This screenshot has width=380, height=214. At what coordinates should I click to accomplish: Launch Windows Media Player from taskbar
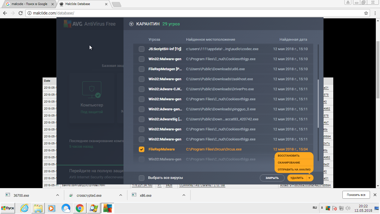pyautogui.click(x=52, y=208)
